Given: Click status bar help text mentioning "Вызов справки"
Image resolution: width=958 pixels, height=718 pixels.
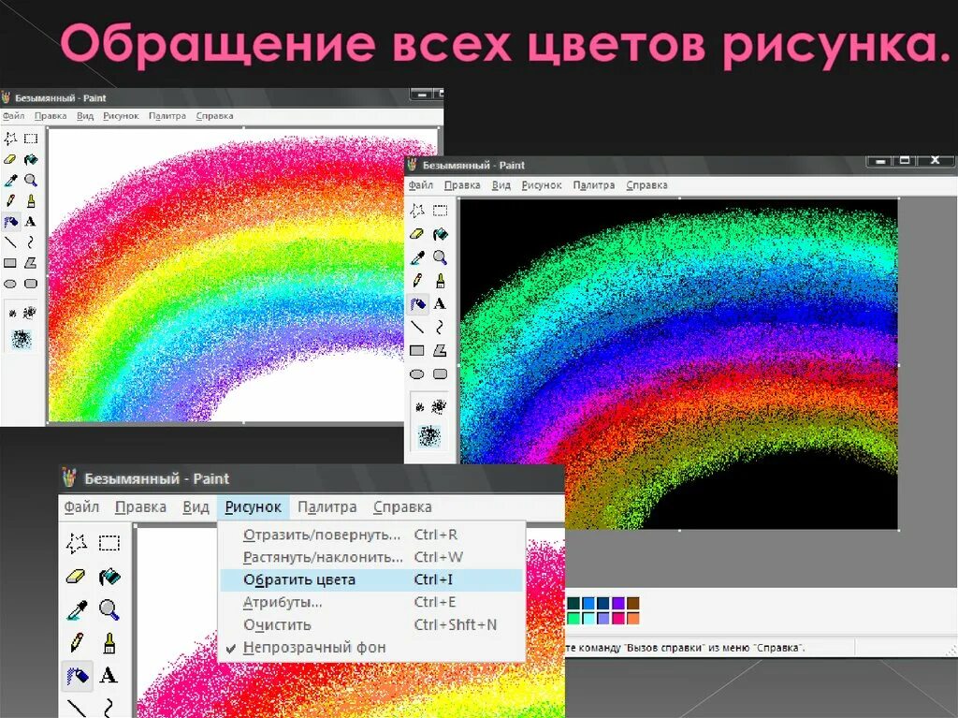Looking at the screenshot, I should pyautogui.click(x=685, y=648).
